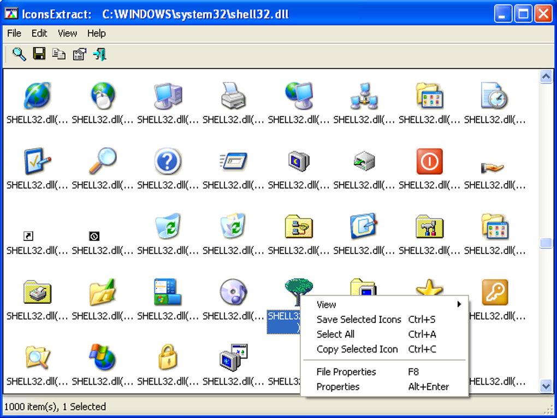Select the Run window icon
Image resolution: width=557 pixels, height=418 pixels.
[233, 161]
